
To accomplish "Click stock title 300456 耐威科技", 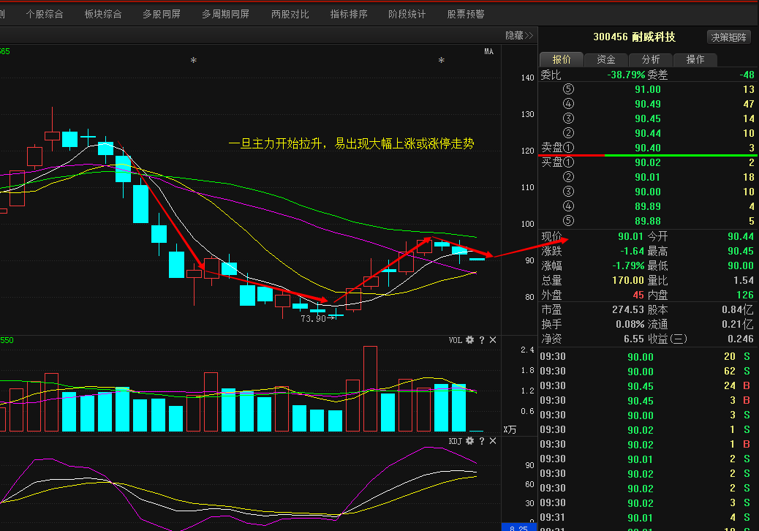I will click(x=634, y=37).
